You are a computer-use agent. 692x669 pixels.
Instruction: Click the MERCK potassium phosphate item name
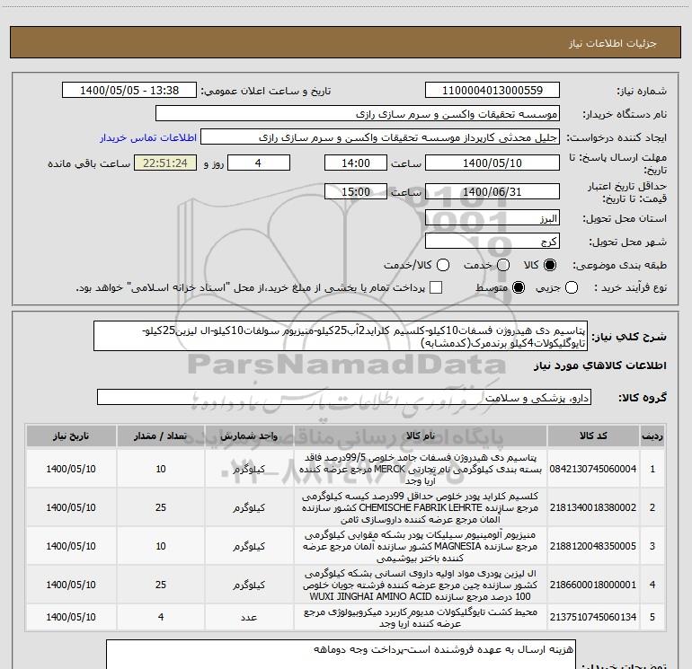pos(421,469)
